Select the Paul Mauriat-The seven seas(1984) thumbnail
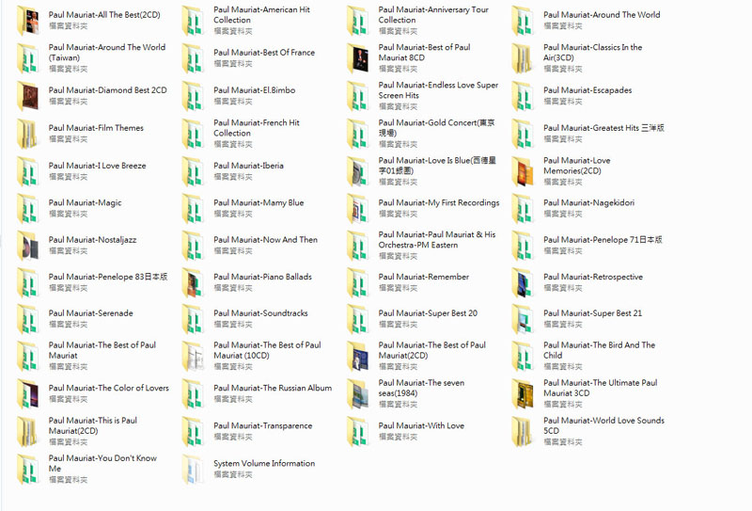This screenshot has height=511, width=752. click(359, 393)
